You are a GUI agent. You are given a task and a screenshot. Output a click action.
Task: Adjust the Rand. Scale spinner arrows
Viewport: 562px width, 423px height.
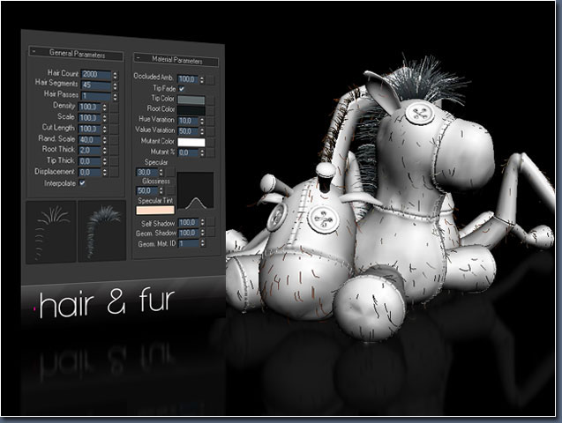click(x=105, y=140)
